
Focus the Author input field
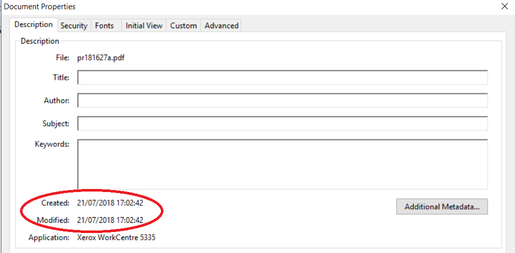tap(282, 100)
